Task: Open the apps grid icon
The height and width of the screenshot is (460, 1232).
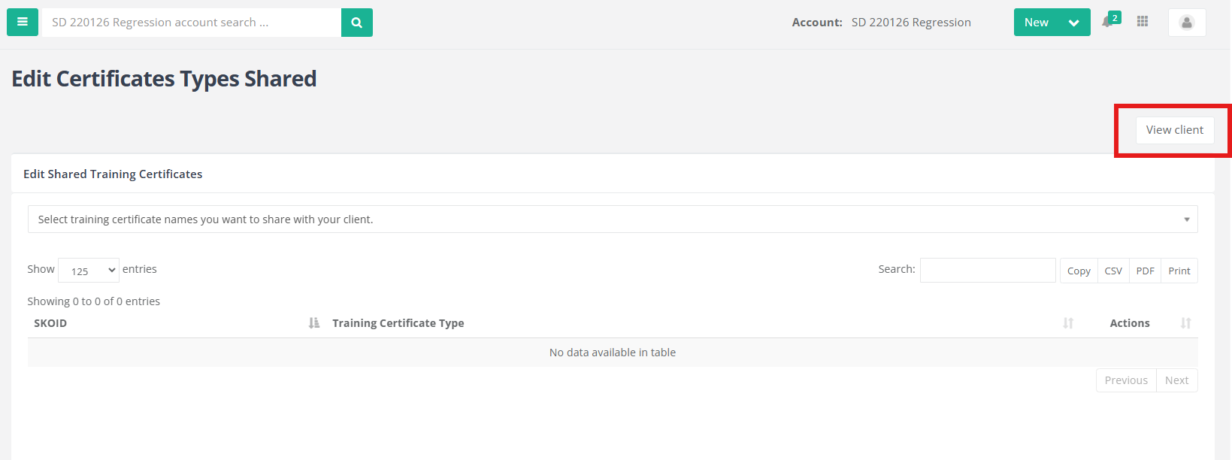Action: coord(1143,22)
